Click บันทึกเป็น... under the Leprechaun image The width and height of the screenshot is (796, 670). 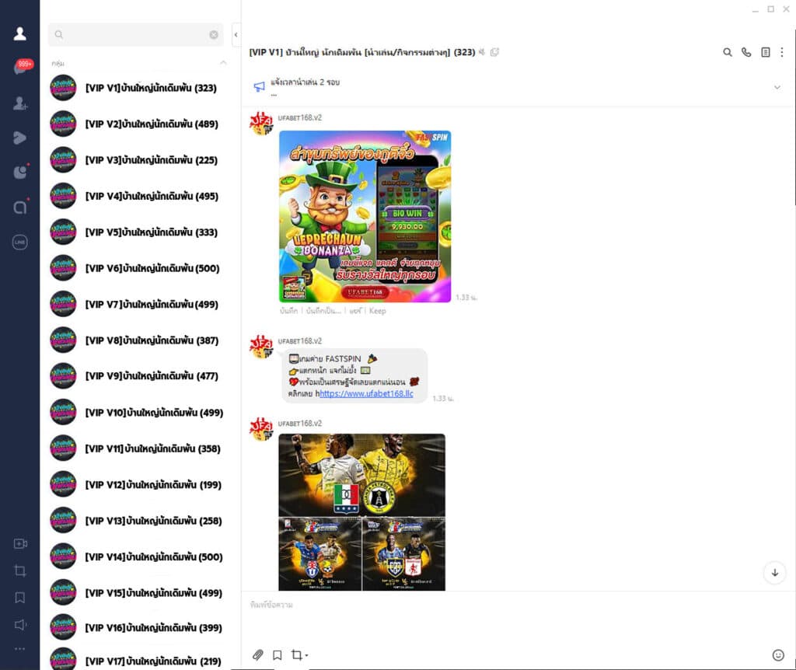(x=323, y=311)
